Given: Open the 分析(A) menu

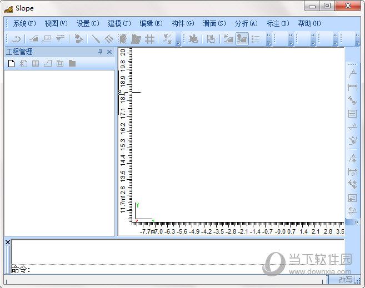Looking at the screenshot, I should point(246,23).
